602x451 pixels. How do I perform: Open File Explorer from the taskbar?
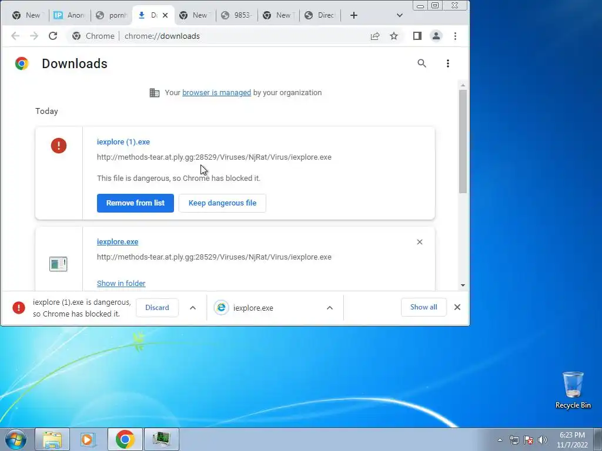click(x=52, y=439)
